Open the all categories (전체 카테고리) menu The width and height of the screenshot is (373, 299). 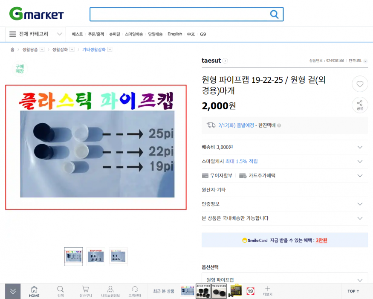[x=36, y=34]
